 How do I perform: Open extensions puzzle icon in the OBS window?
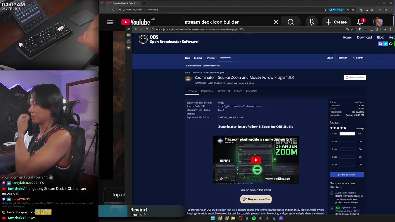pyautogui.click(x=376, y=29)
